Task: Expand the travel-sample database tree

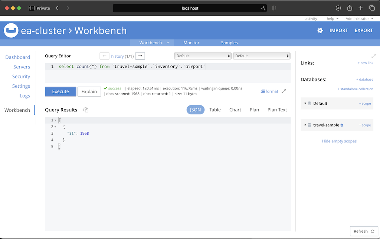Action: [305, 125]
